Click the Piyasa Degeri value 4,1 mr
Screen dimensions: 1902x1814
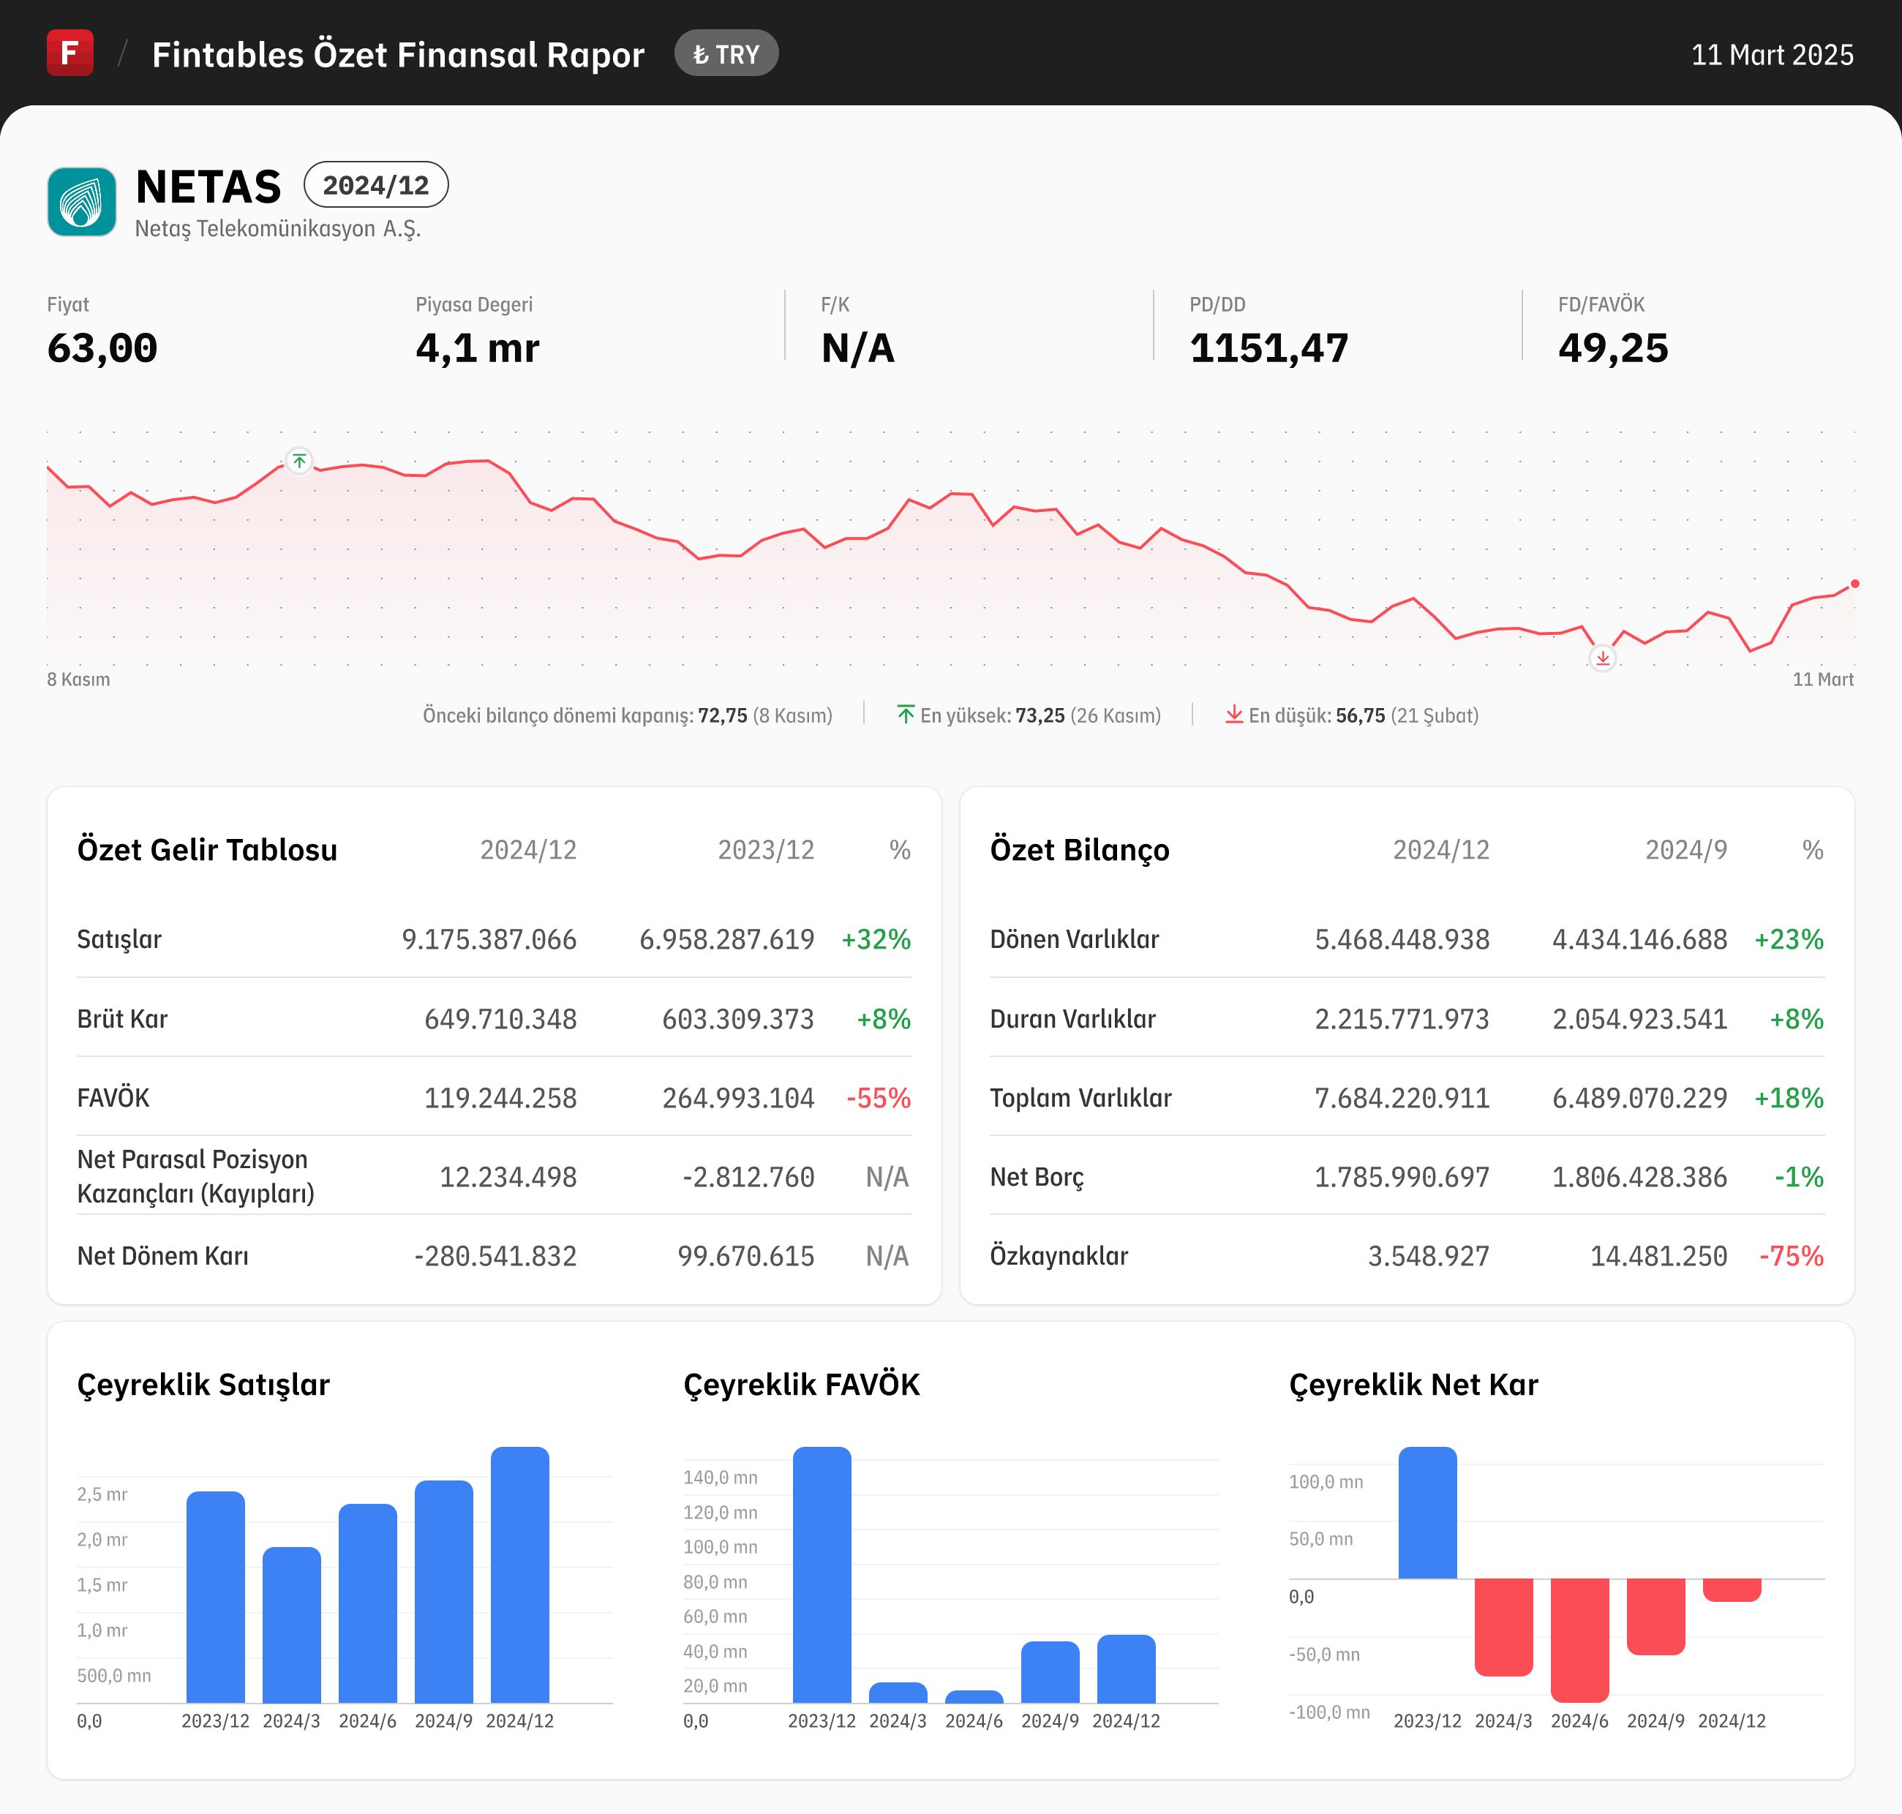(478, 348)
